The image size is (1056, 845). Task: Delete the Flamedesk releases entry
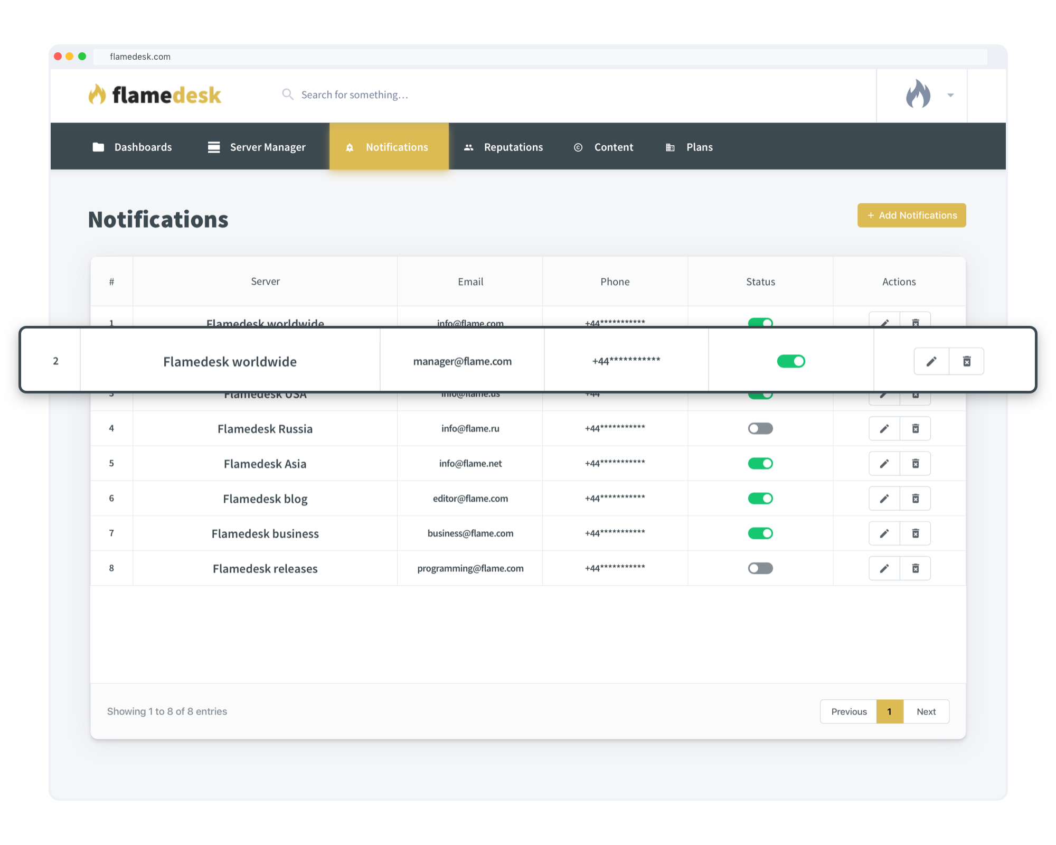916,568
